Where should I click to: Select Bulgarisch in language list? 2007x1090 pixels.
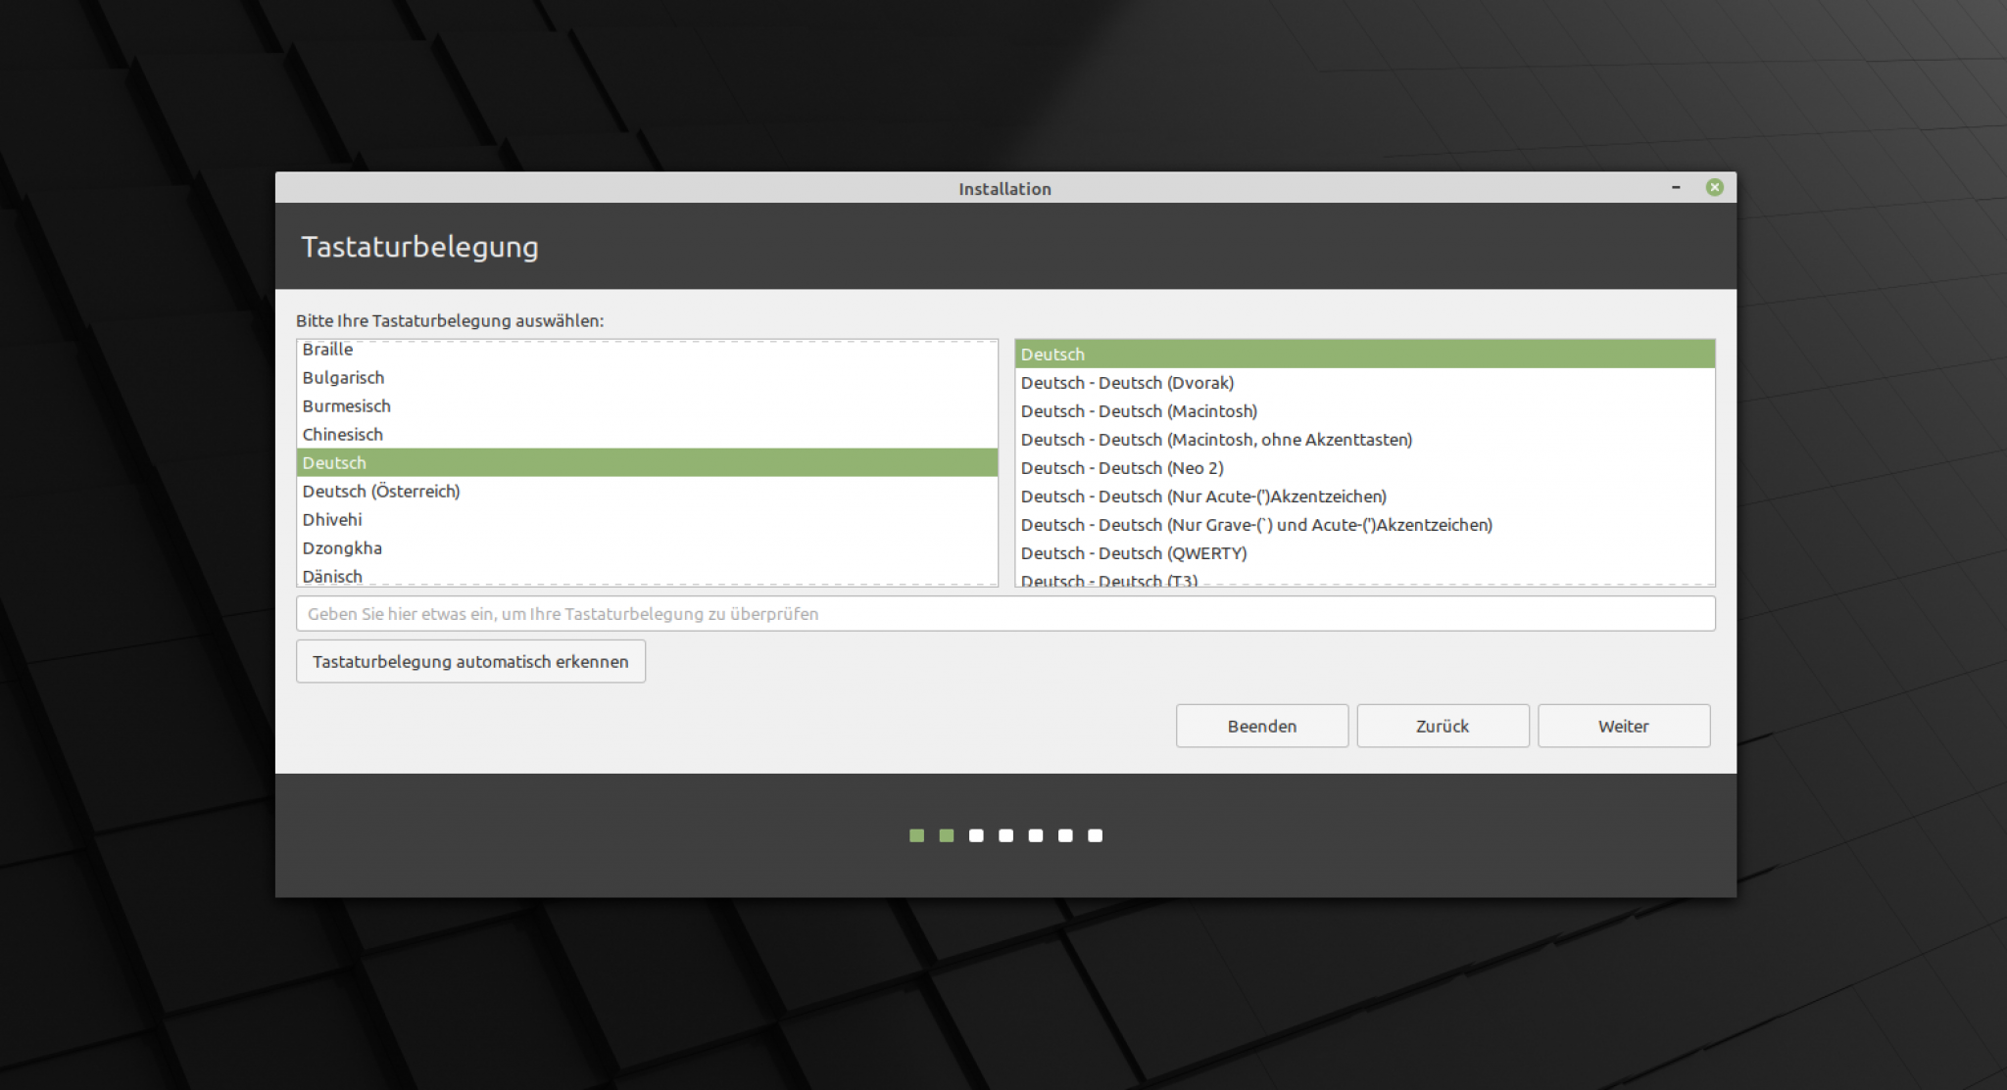(647, 378)
